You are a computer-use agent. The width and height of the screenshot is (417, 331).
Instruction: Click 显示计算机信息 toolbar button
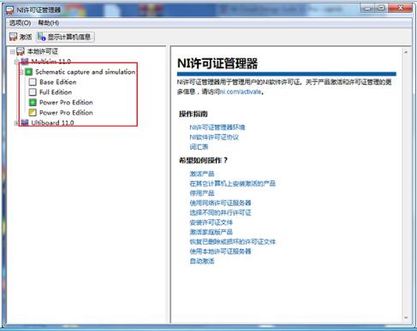coord(65,37)
